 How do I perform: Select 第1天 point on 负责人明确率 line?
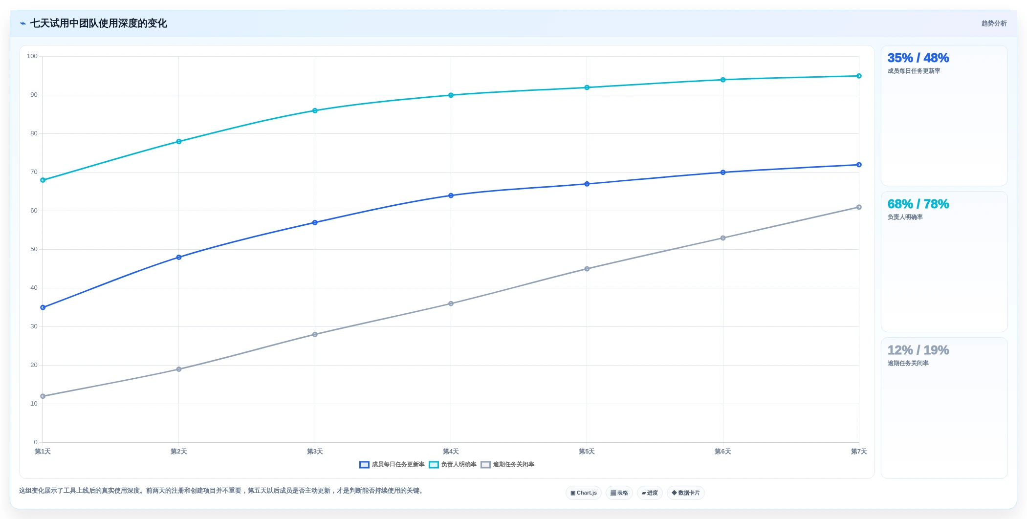43,180
